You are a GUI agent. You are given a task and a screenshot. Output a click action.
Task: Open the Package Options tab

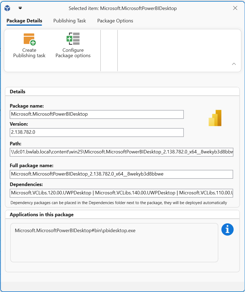115,21
